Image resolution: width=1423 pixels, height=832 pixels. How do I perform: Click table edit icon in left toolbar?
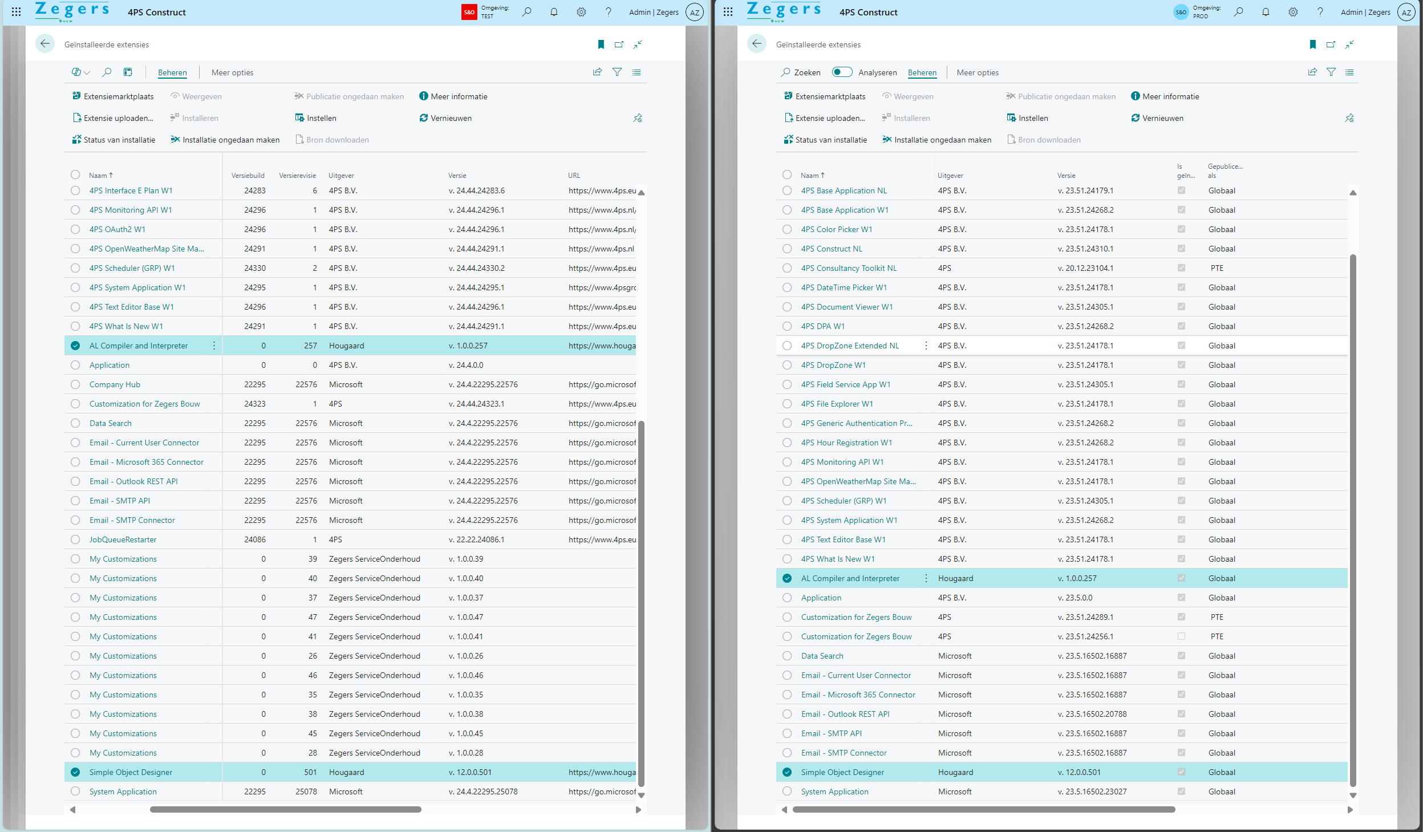(x=128, y=72)
